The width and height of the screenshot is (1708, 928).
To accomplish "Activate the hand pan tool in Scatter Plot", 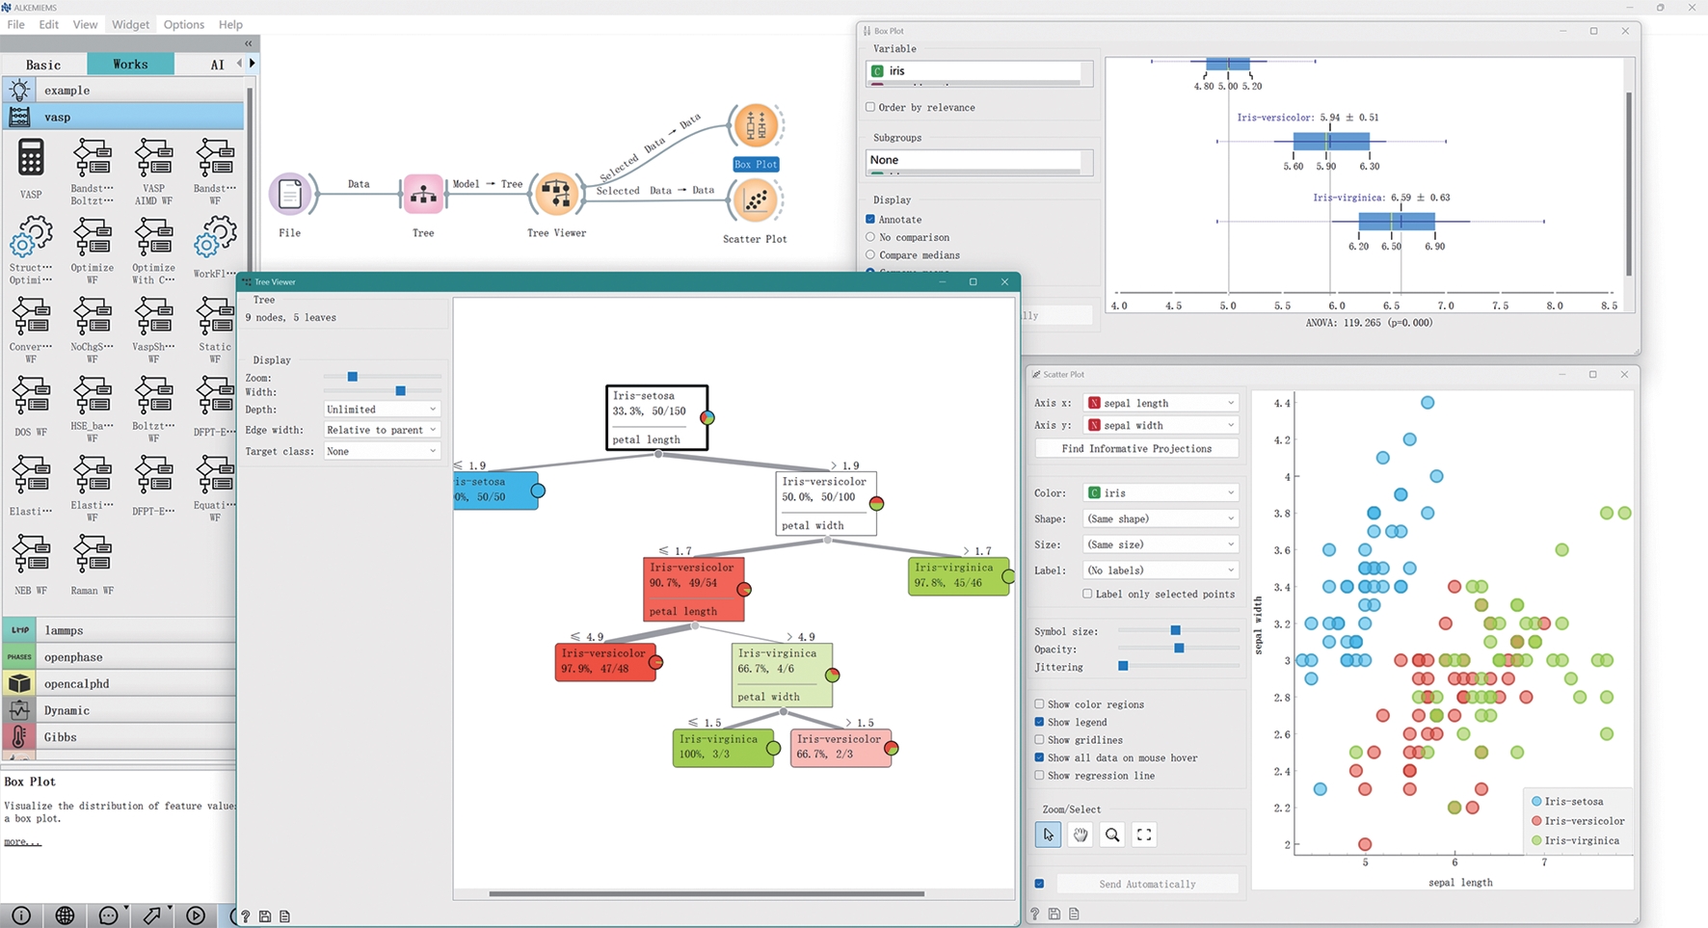I will 1081,835.
